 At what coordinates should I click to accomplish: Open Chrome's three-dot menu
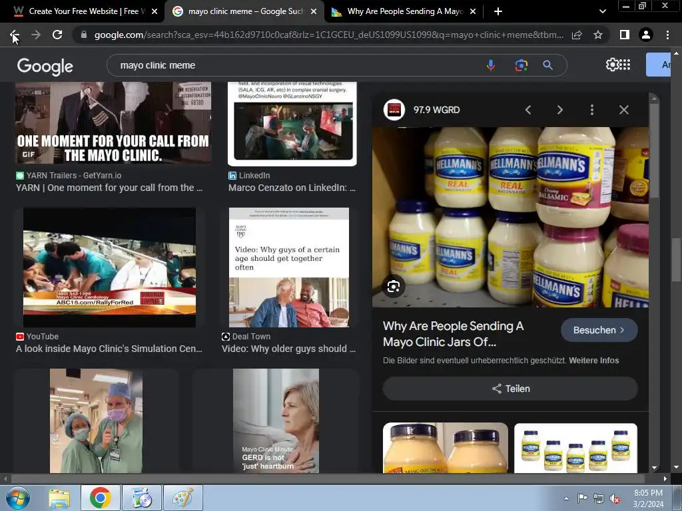tap(667, 35)
